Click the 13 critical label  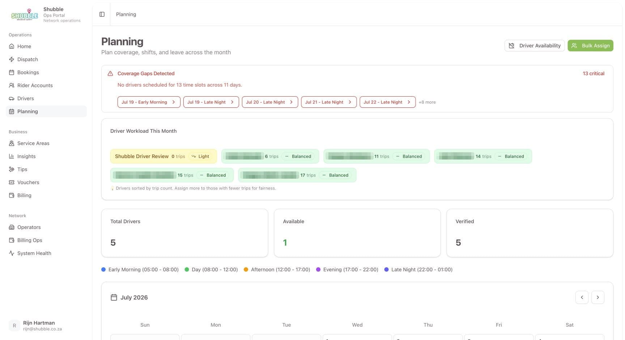(593, 73)
